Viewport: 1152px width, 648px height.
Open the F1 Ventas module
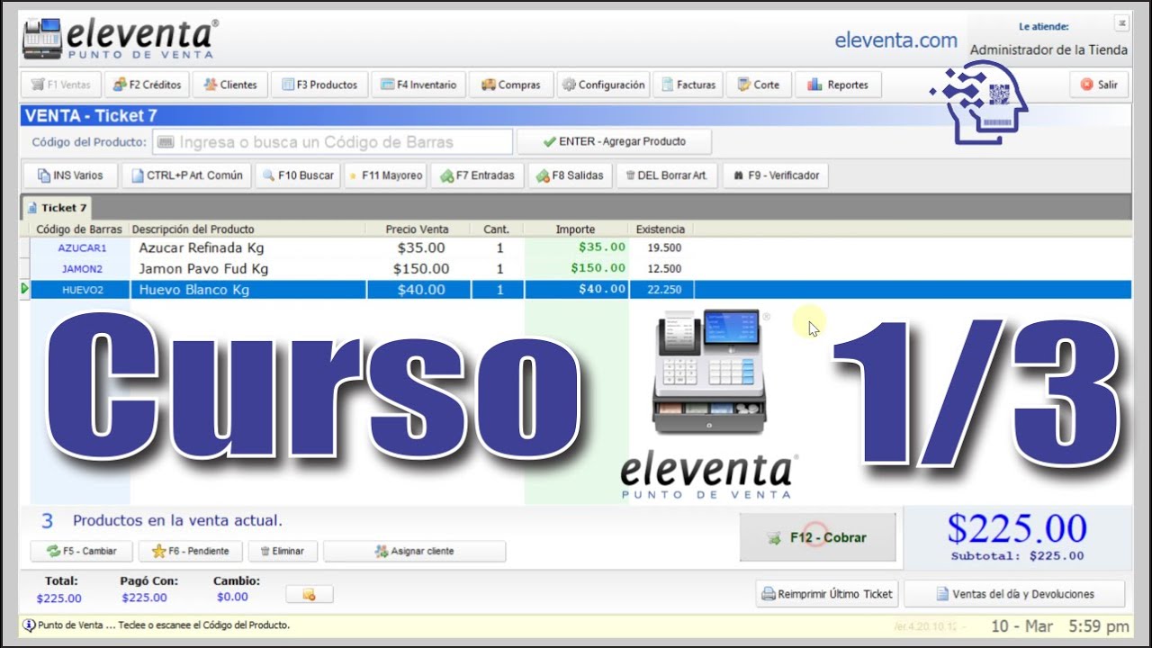pyautogui.click(x=60, y=85)
